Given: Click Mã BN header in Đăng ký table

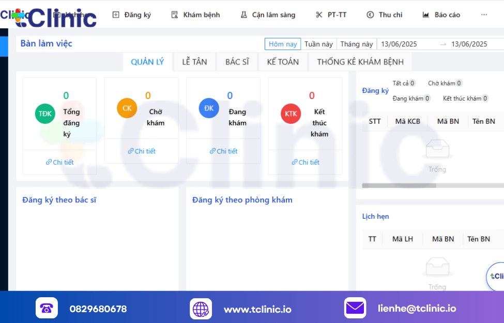Looking at the screenshot, I should coord(448,121).
